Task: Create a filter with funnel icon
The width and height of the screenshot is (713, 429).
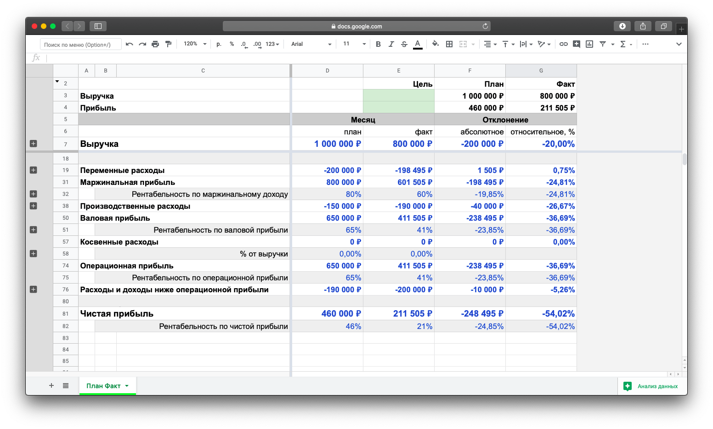Action: coord(603,44)
